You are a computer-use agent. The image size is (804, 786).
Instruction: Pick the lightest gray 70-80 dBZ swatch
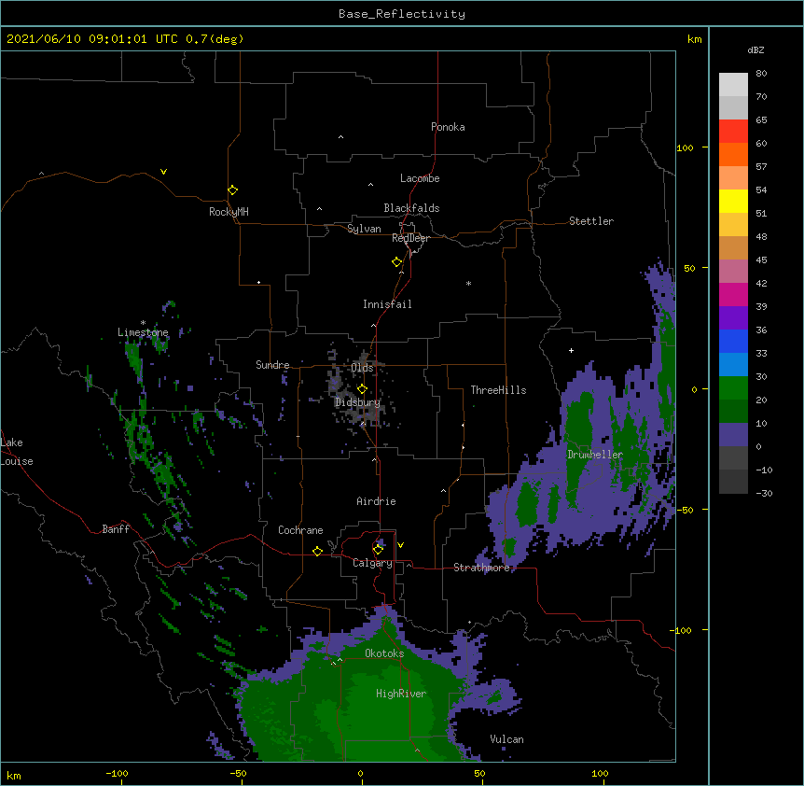click(733, 85)
